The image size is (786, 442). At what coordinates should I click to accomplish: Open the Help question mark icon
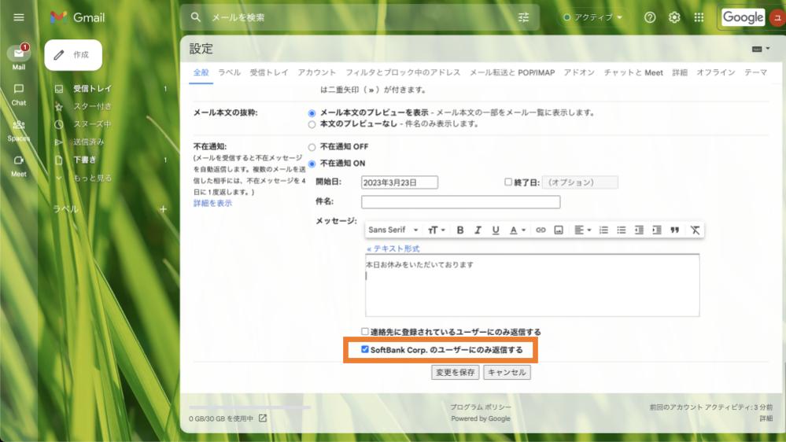(x=650, y=17)
